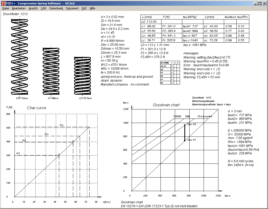Close the Compression Spring Software window
This screenshot has width=268, height=209.
265,3
